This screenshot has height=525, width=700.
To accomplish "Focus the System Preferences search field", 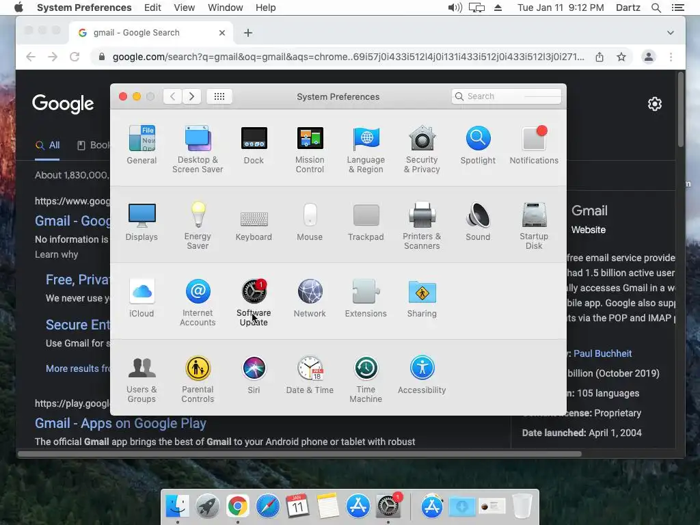I will pyautogui.click(x=507, y=96).
